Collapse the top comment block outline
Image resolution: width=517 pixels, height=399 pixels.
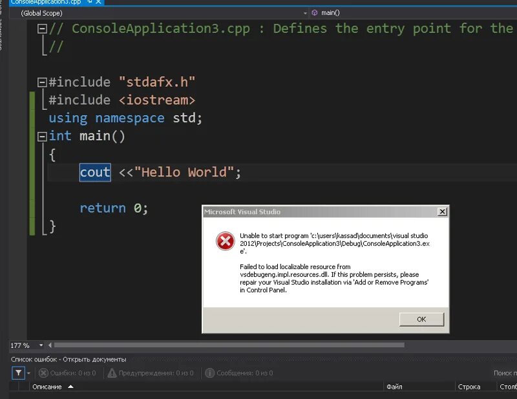pyautogui.click(x=42, y=28)
